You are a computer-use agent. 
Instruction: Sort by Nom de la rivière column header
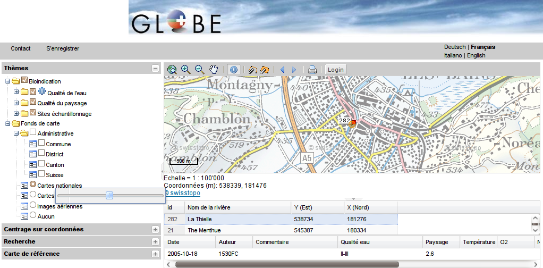click(238, 208)
